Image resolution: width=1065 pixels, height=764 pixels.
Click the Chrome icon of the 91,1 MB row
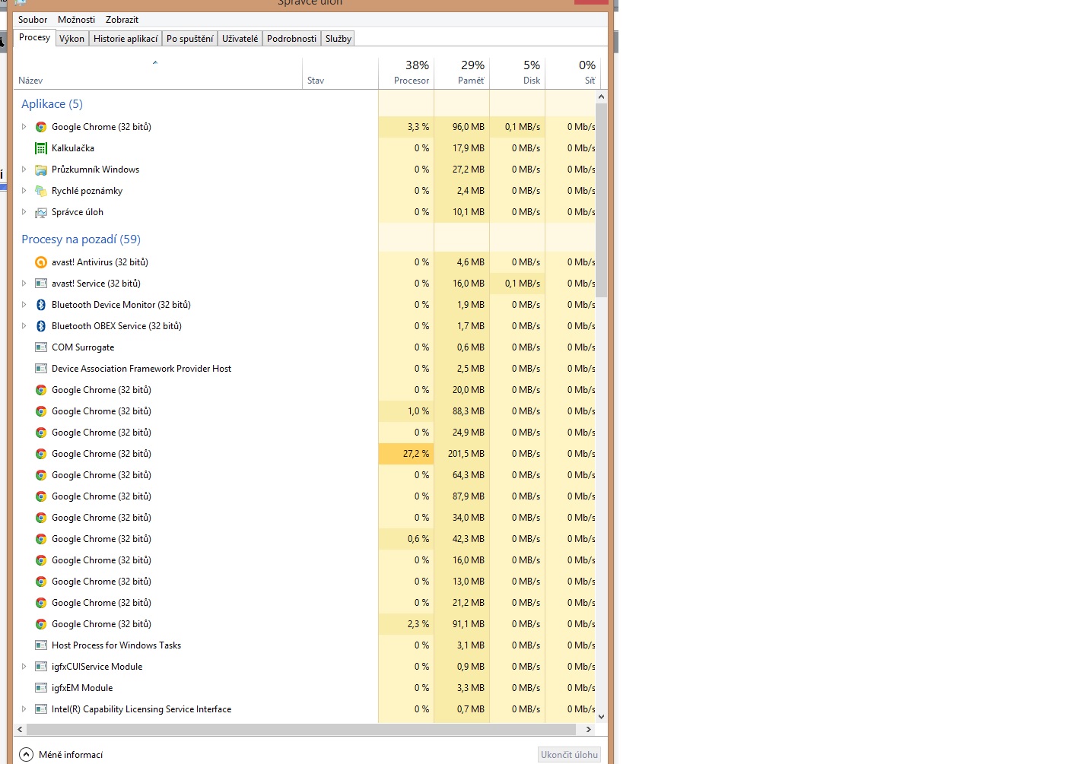41,624
